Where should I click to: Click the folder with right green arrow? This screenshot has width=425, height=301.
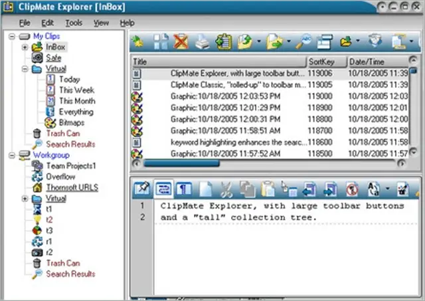point(274,42)
